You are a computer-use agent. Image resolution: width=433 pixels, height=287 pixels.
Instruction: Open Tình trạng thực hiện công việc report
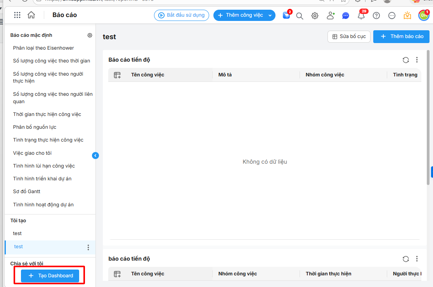pyautogui.click(x=48, y=140)
